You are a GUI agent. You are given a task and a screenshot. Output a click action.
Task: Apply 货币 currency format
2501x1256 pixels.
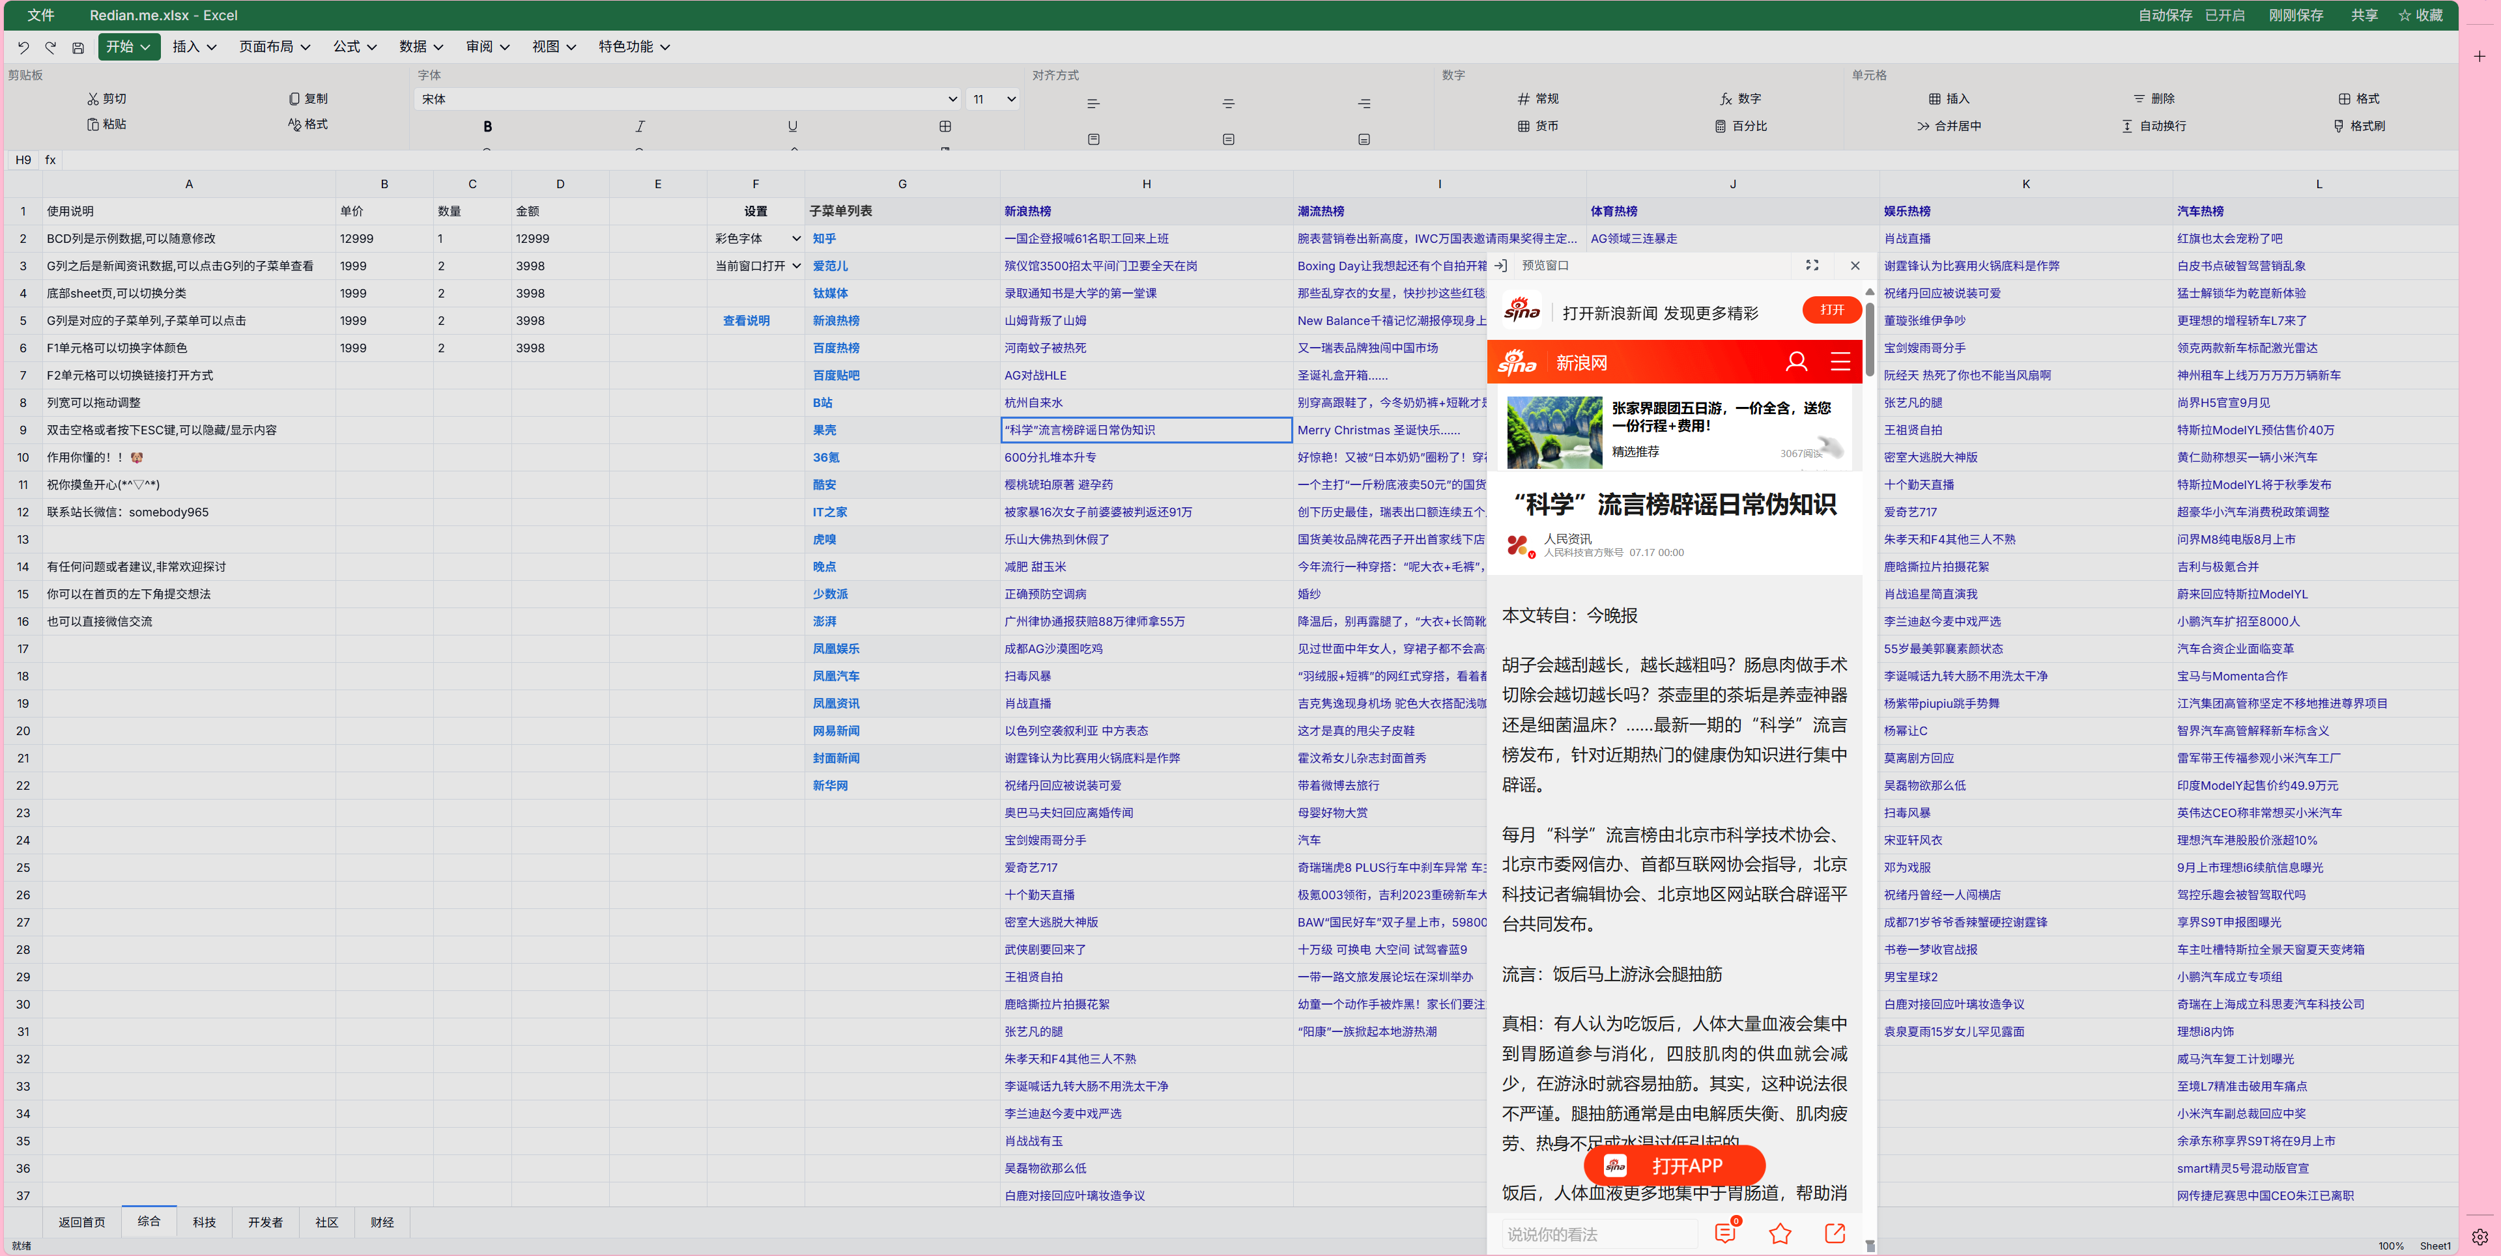[1538, 126]
